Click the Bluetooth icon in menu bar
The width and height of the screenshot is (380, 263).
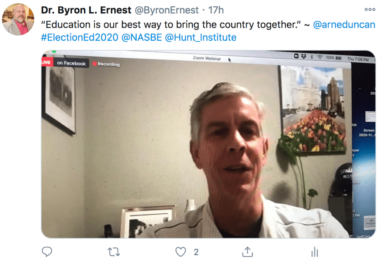[x=312, y=57]
